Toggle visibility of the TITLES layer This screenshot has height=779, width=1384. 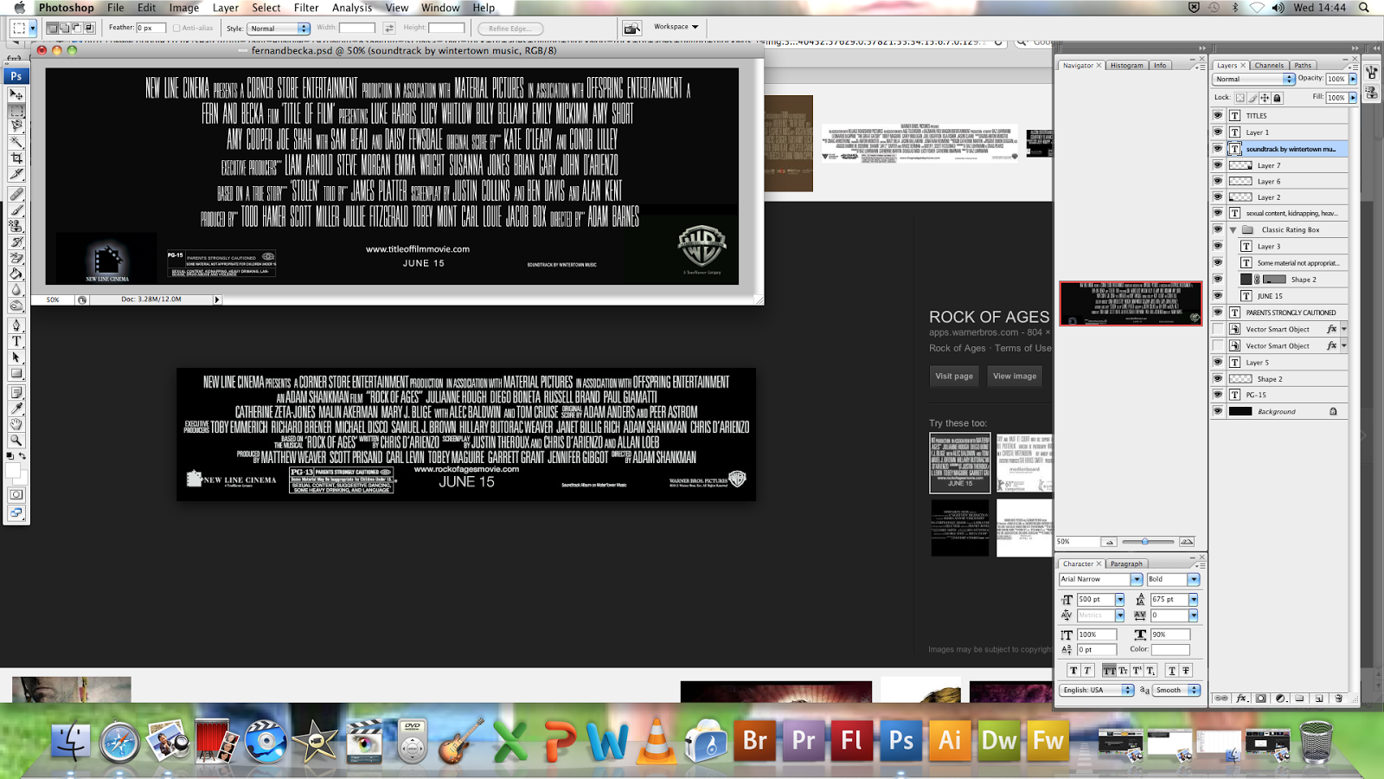(1216, 116)
